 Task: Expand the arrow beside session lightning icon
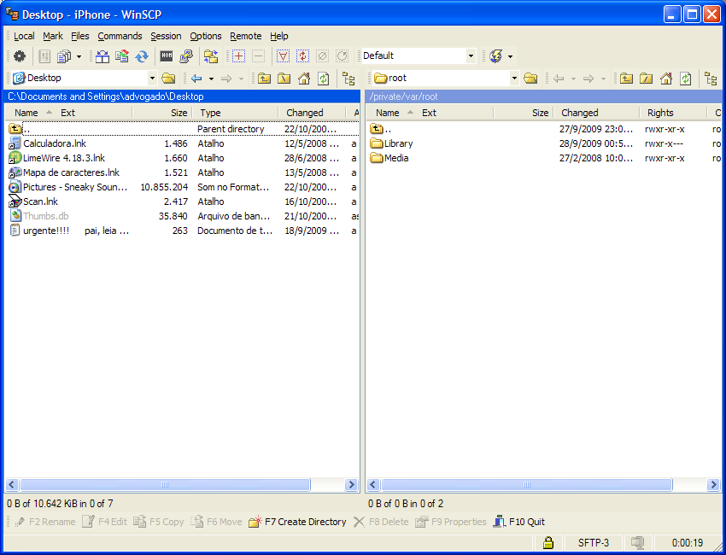click(510, 56)
